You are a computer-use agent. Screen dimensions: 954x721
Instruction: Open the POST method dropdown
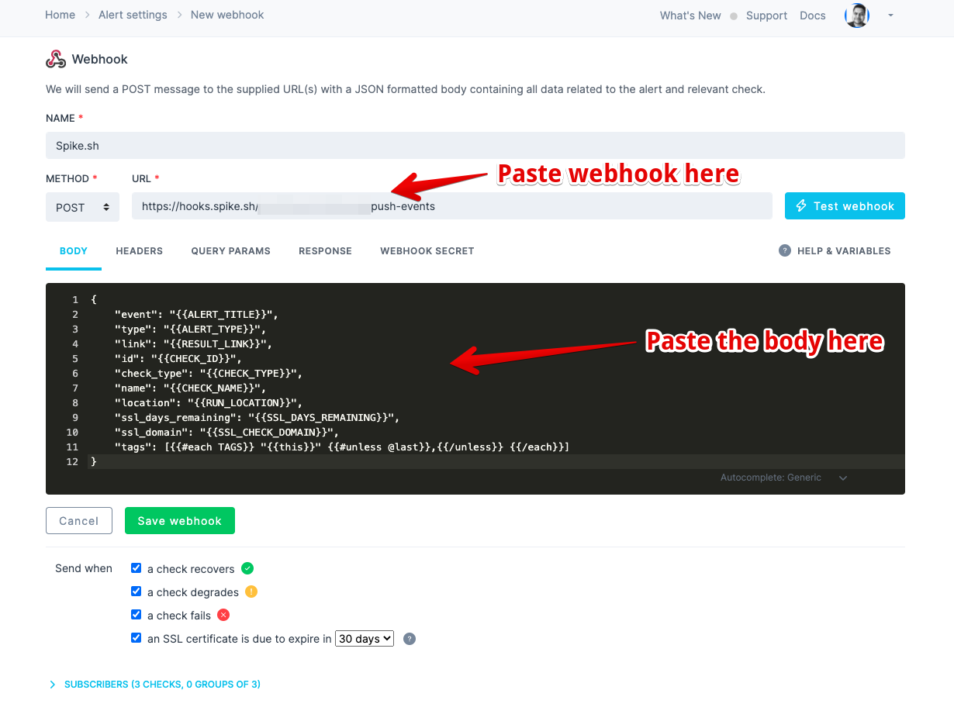point(82,207)
